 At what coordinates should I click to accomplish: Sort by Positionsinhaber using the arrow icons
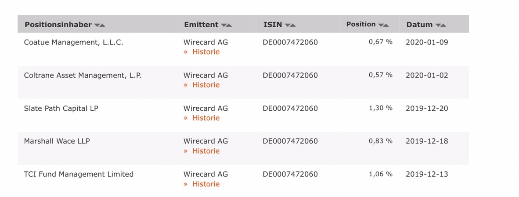coord(100,25)
